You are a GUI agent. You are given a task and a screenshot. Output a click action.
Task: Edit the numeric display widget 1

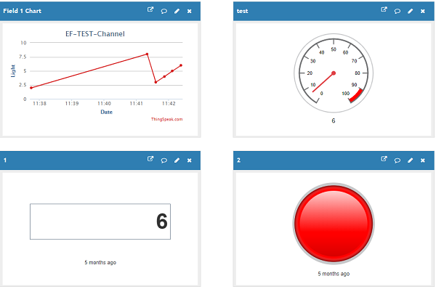(177, 160)
